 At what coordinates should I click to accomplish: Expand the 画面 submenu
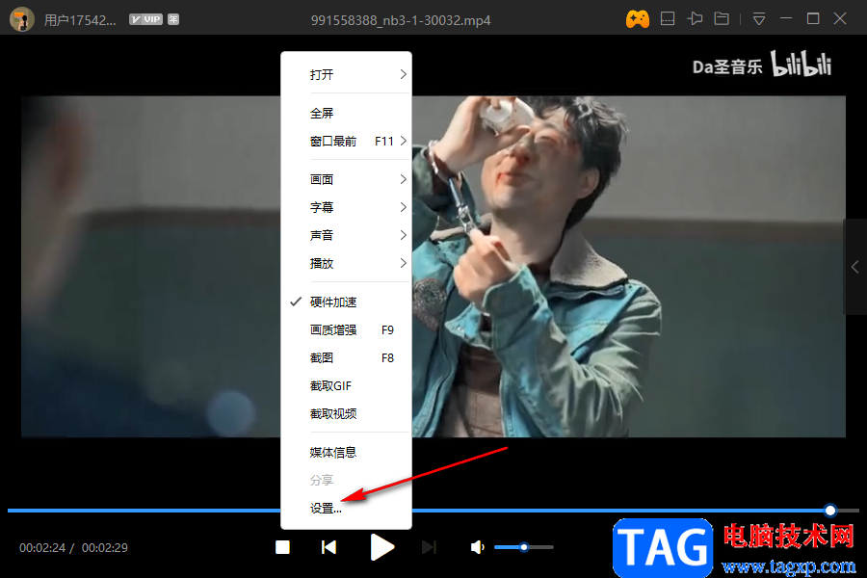point(346,179)
